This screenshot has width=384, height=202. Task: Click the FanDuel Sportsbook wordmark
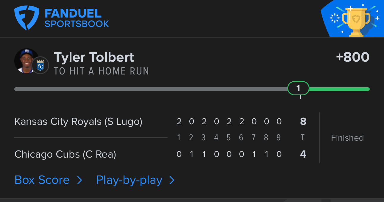point(77,18)
